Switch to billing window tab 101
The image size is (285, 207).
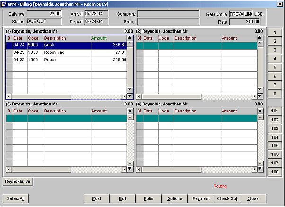[275, 112]
